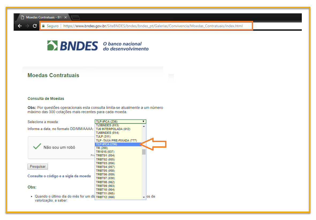Select TLP-IPCA (236) in the list
Viewport: 316px width, 220px height.
(x=118, y=144)
